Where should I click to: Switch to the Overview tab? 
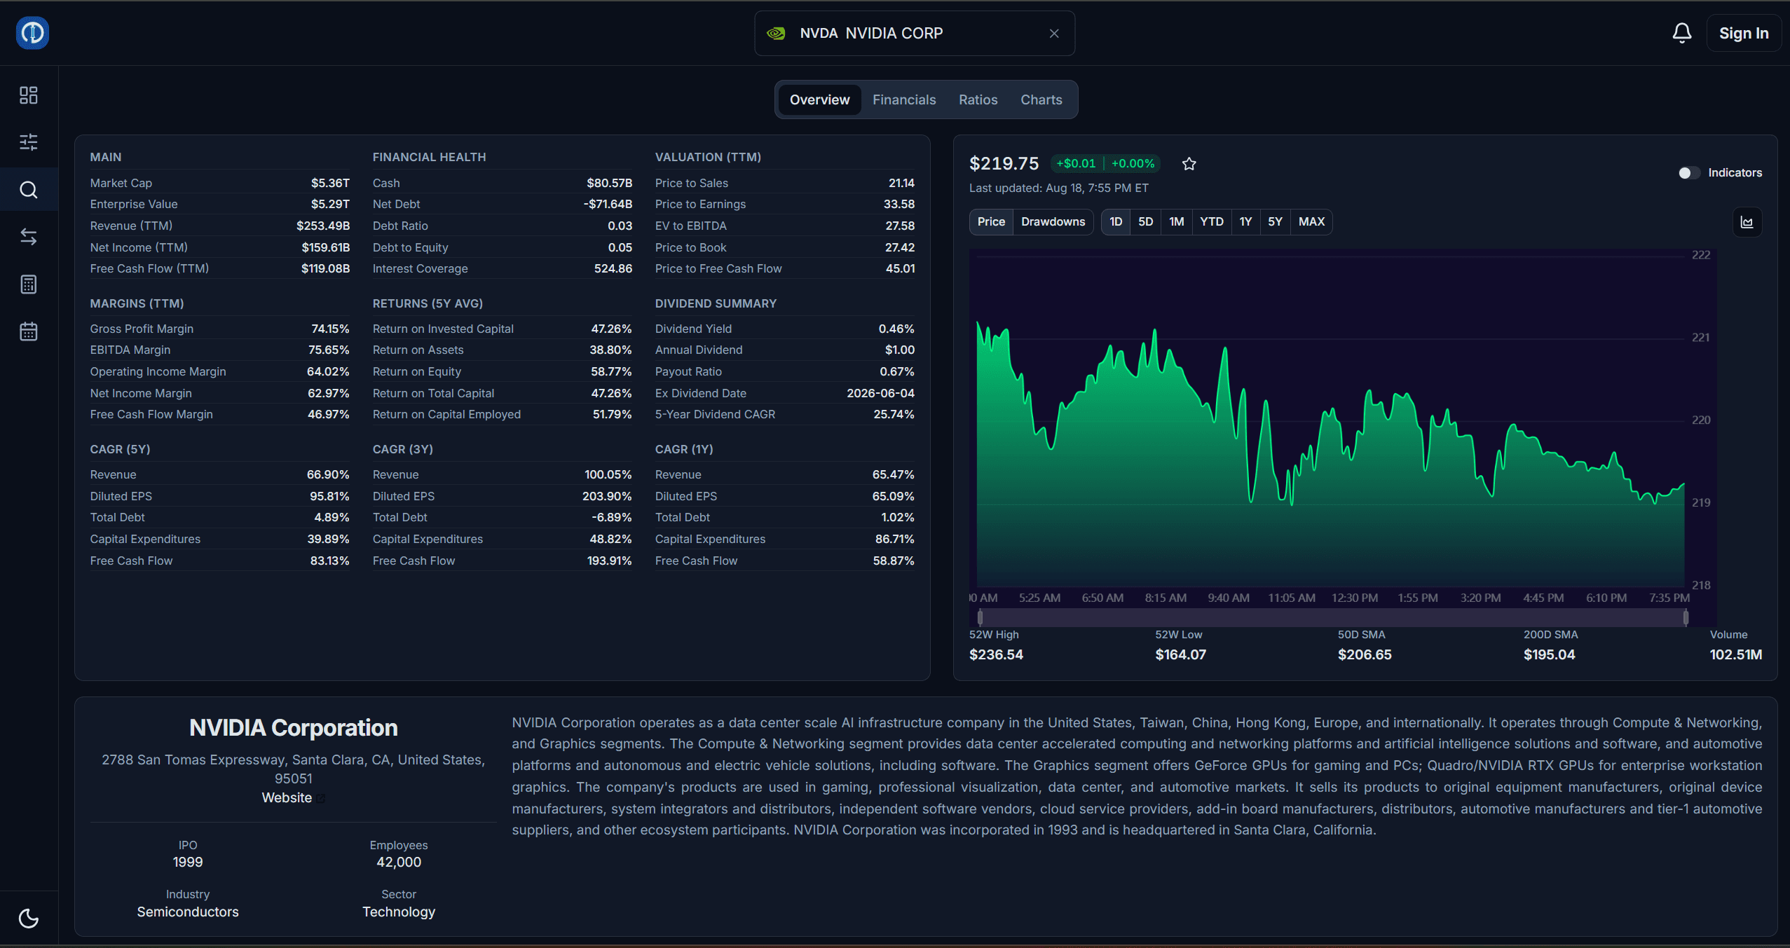(x=819, y=99)
